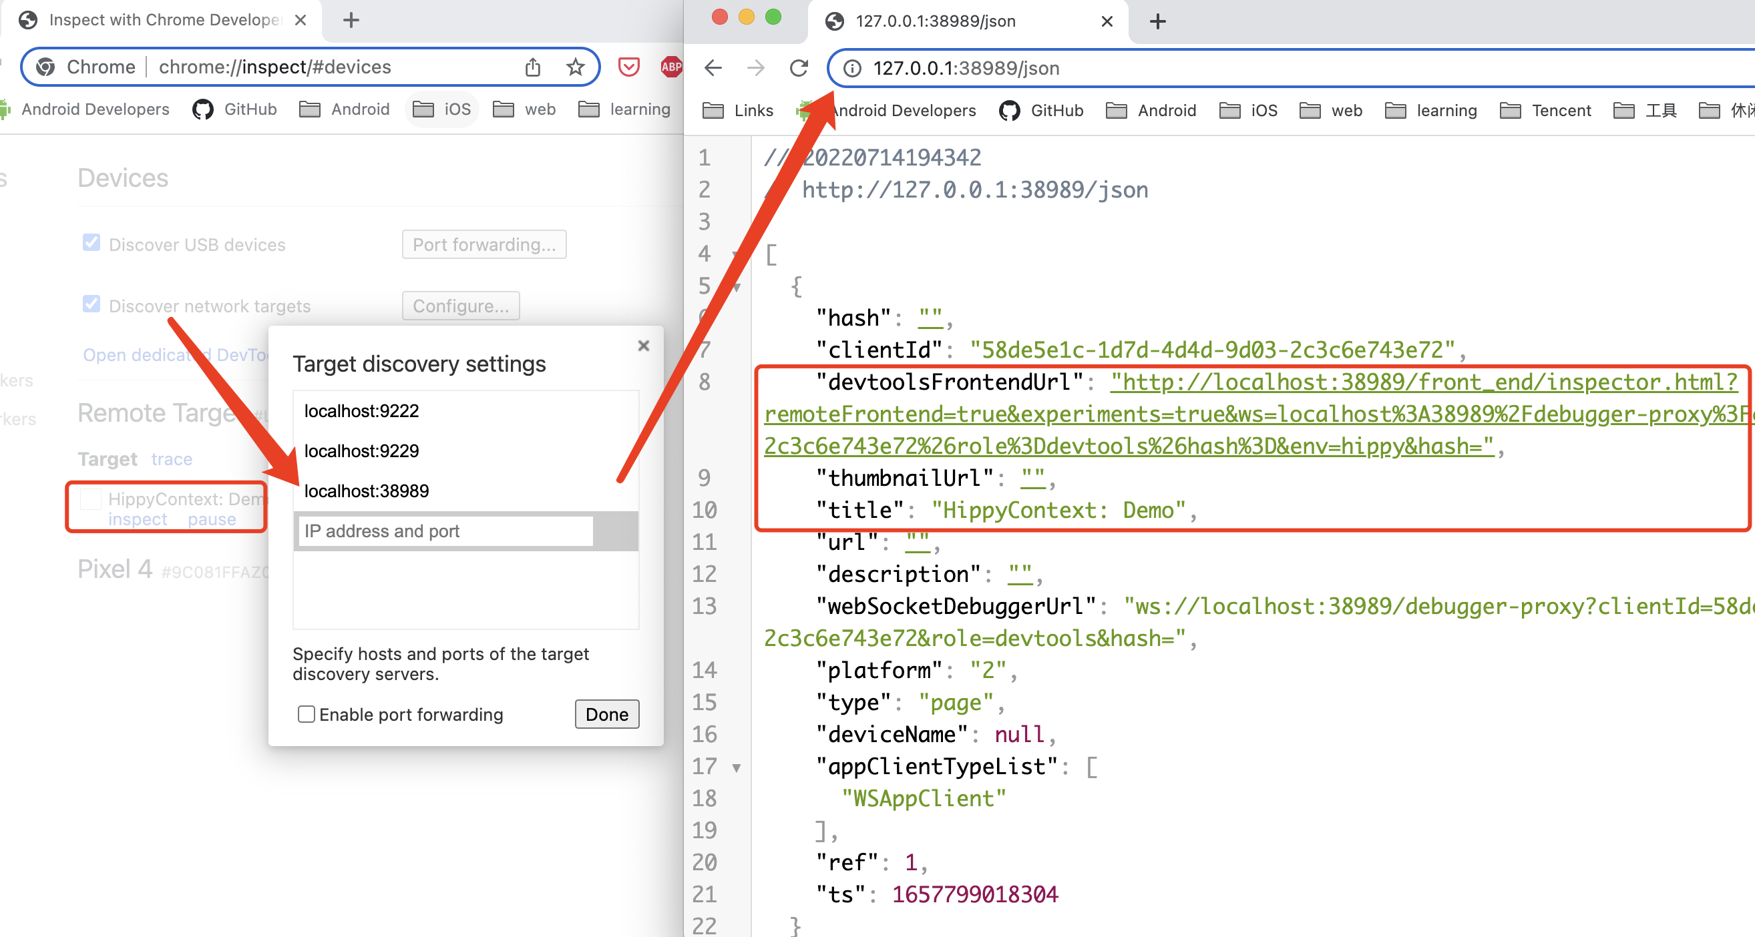Open the Adblock Plus extension

pyautogui.click(x=671, y=67)
